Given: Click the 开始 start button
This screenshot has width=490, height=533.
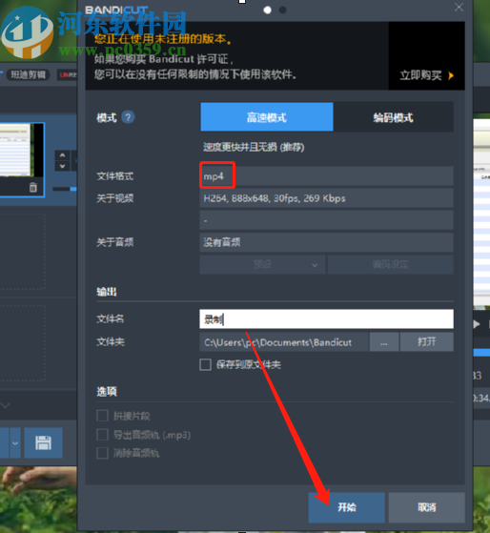Looking at the screenshot, I should pyautogui.click(x=347, y=507).
